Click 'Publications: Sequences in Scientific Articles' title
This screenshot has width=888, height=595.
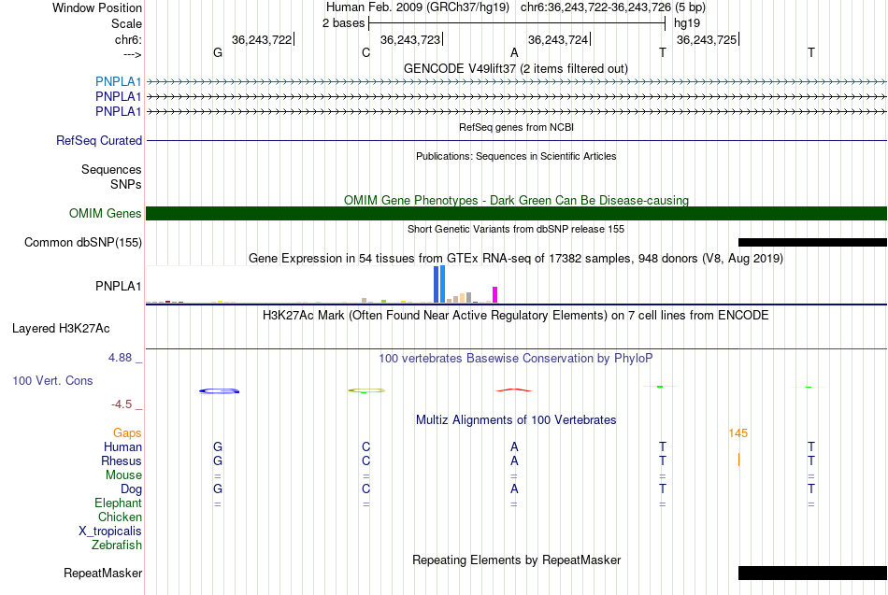tap(516, 156)
